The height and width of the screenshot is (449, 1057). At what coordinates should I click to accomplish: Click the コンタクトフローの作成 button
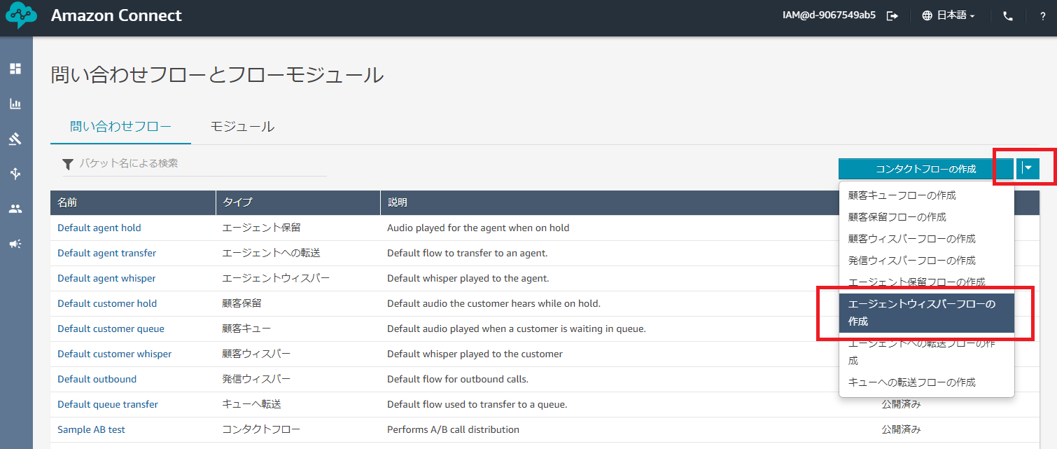coord(925,168)
